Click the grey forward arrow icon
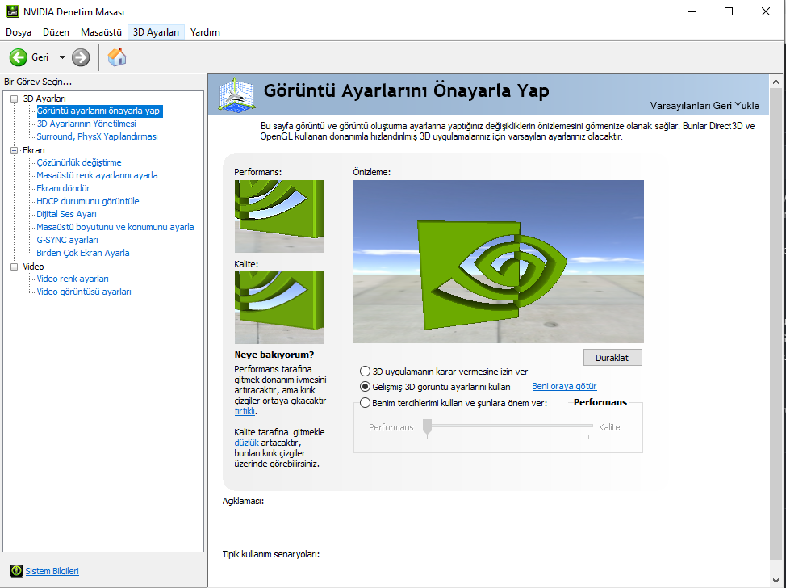The image size is (786, 588). pos(81,57)
